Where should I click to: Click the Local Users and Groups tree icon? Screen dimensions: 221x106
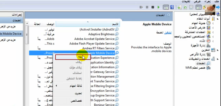coord(209,37)
